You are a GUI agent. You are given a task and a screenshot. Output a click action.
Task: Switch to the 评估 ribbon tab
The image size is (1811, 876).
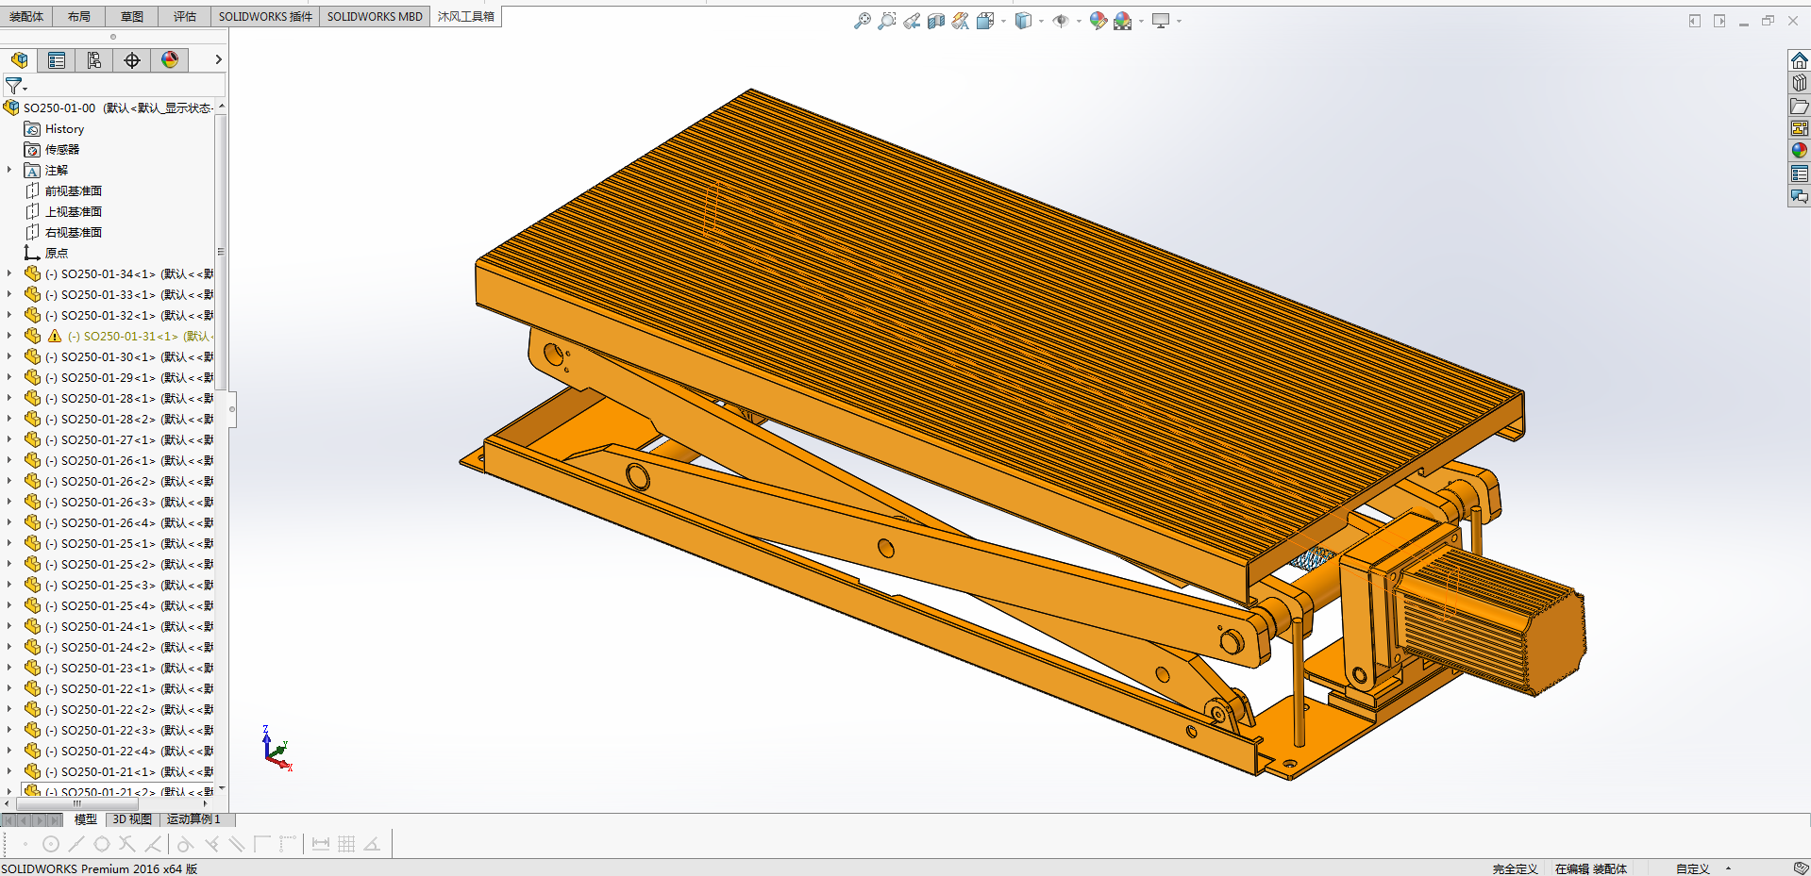(185, 17)
